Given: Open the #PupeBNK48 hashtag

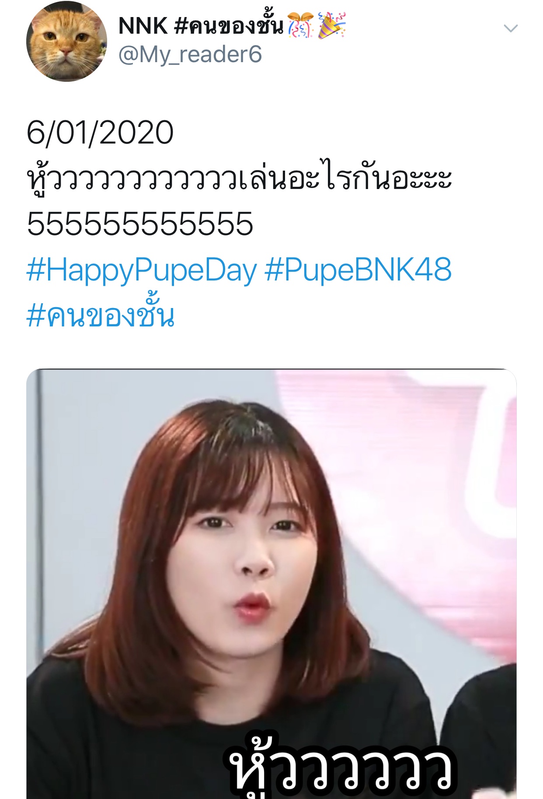Looking at the screenshot, I should click(x=358, y=270).
